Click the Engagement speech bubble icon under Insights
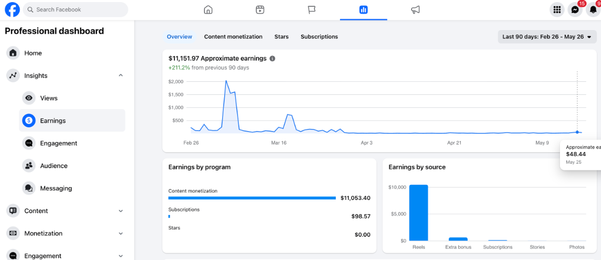The width and height of the screenshot is (601, 260). tap(29, 143)
